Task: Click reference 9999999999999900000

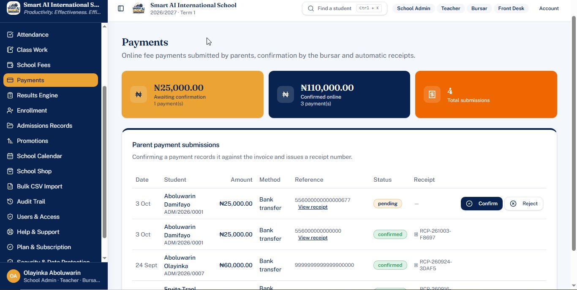Action: [324, 265]
